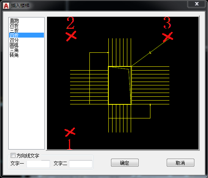Click the 文字一 input field
Image resolution: width=208 pixels, height=178 pixels.
(x=38, y=164)
